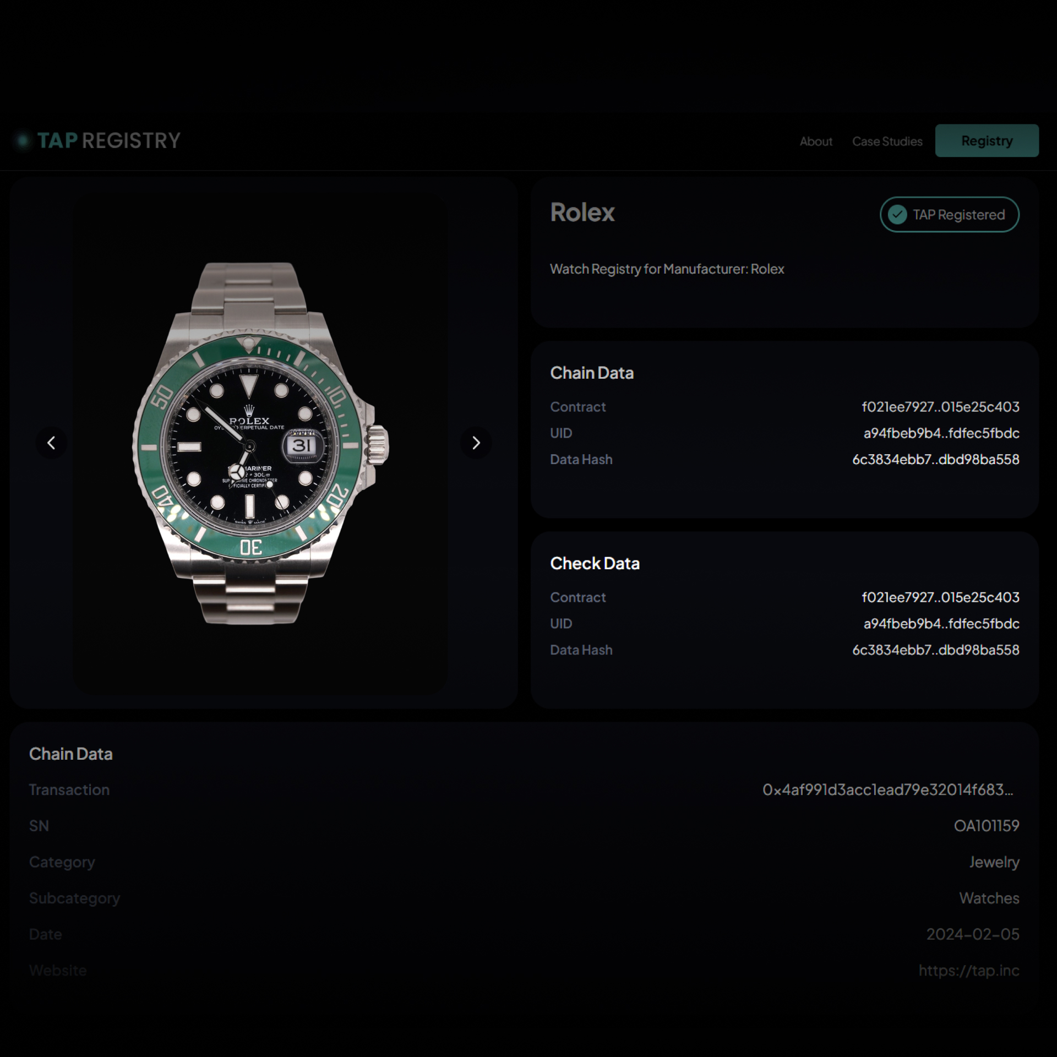Screen dimensions: 1057x1057
Task: Click the Check Data contract value
Action: point(940,597)
